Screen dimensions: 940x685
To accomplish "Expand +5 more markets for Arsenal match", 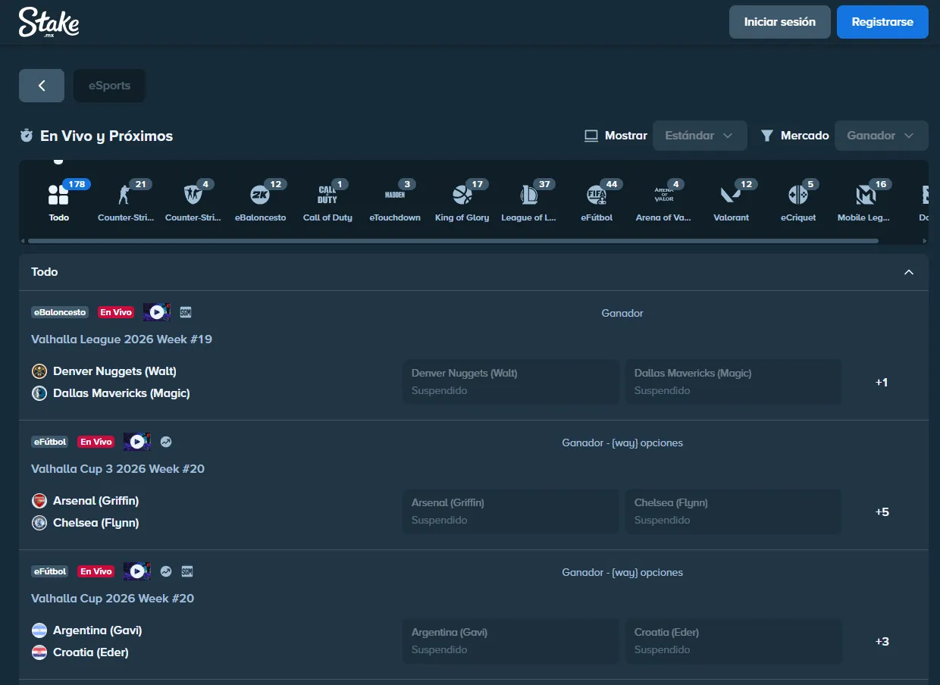I will point(882,512).
